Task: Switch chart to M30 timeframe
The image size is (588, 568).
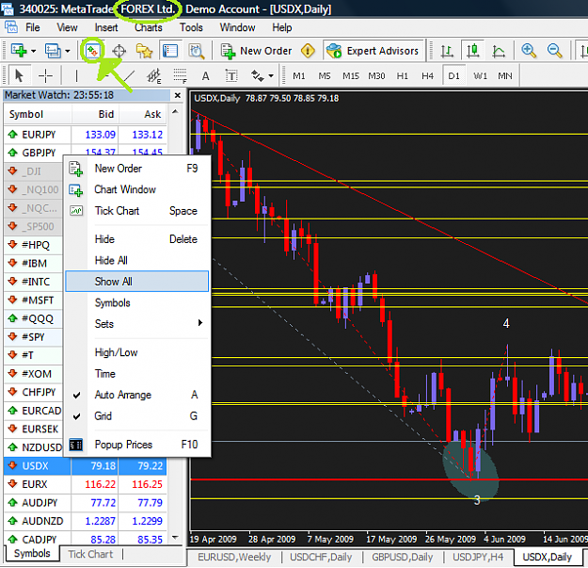Action: coord(376,76)
